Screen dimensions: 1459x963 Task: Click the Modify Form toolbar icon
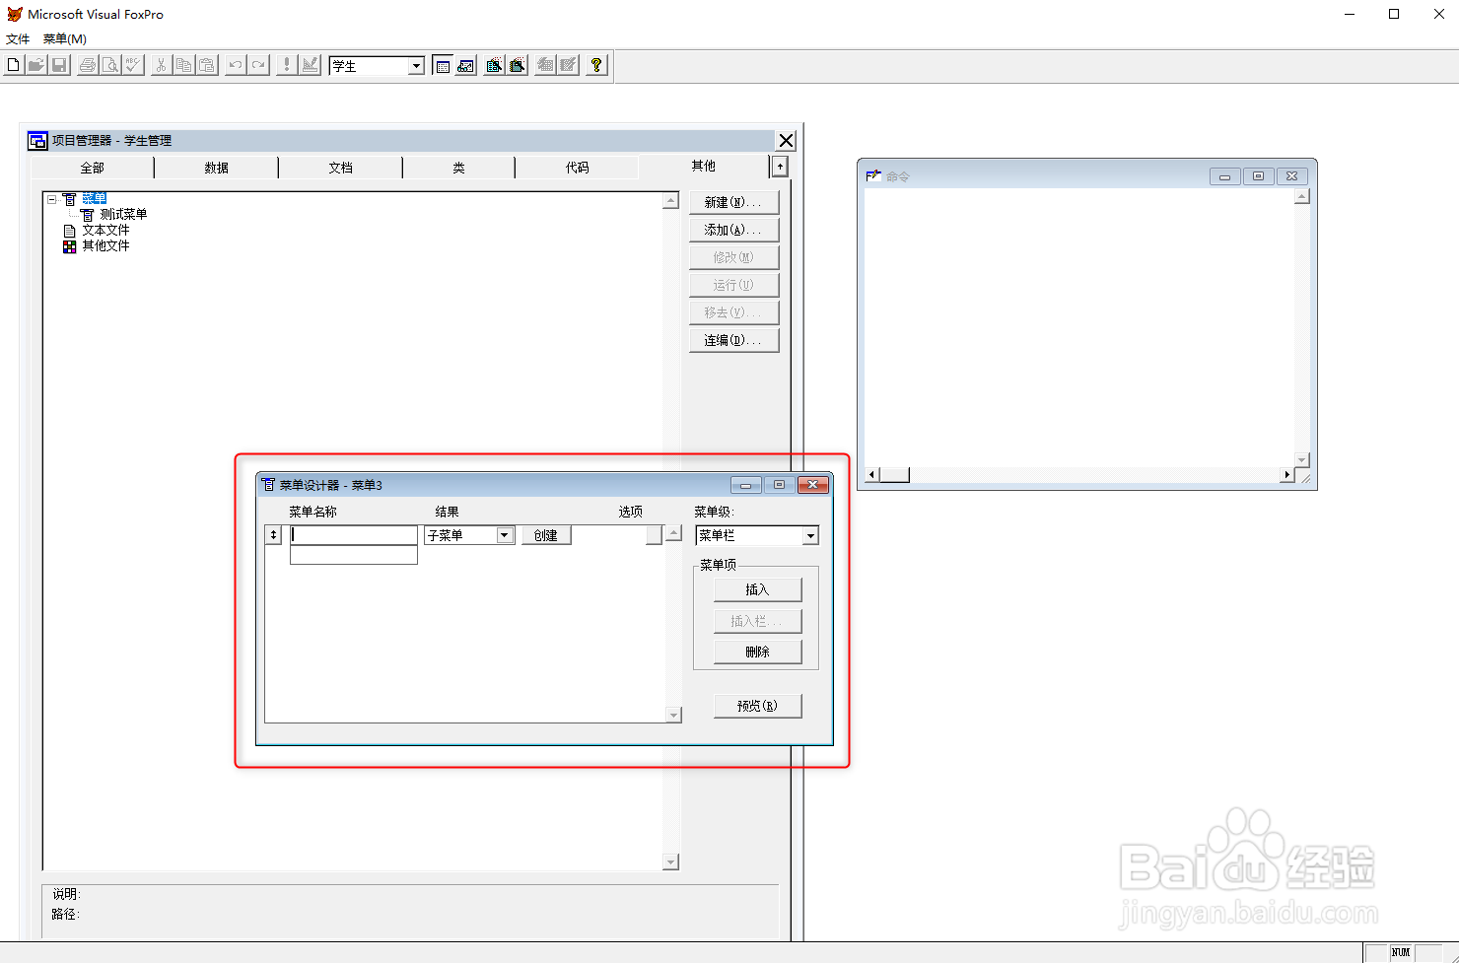(x=311, y=65)
